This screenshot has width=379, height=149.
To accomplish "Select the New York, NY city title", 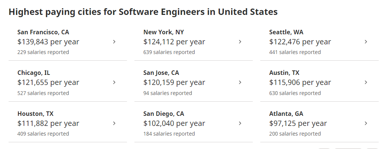I will [163, 32].
